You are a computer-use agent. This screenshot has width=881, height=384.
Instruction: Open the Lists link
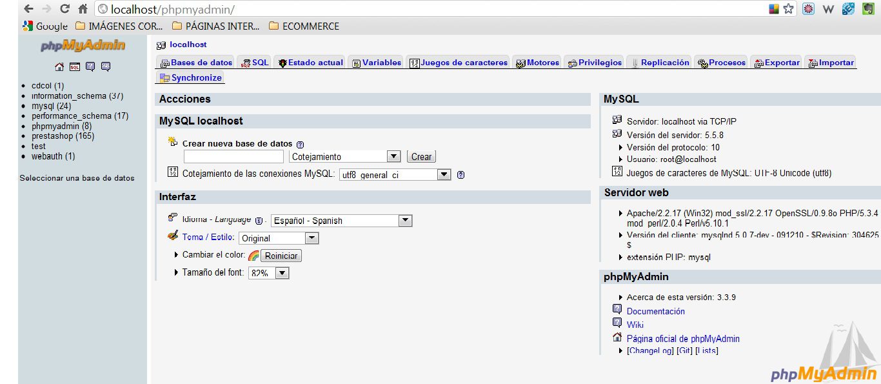coord(707,350)
